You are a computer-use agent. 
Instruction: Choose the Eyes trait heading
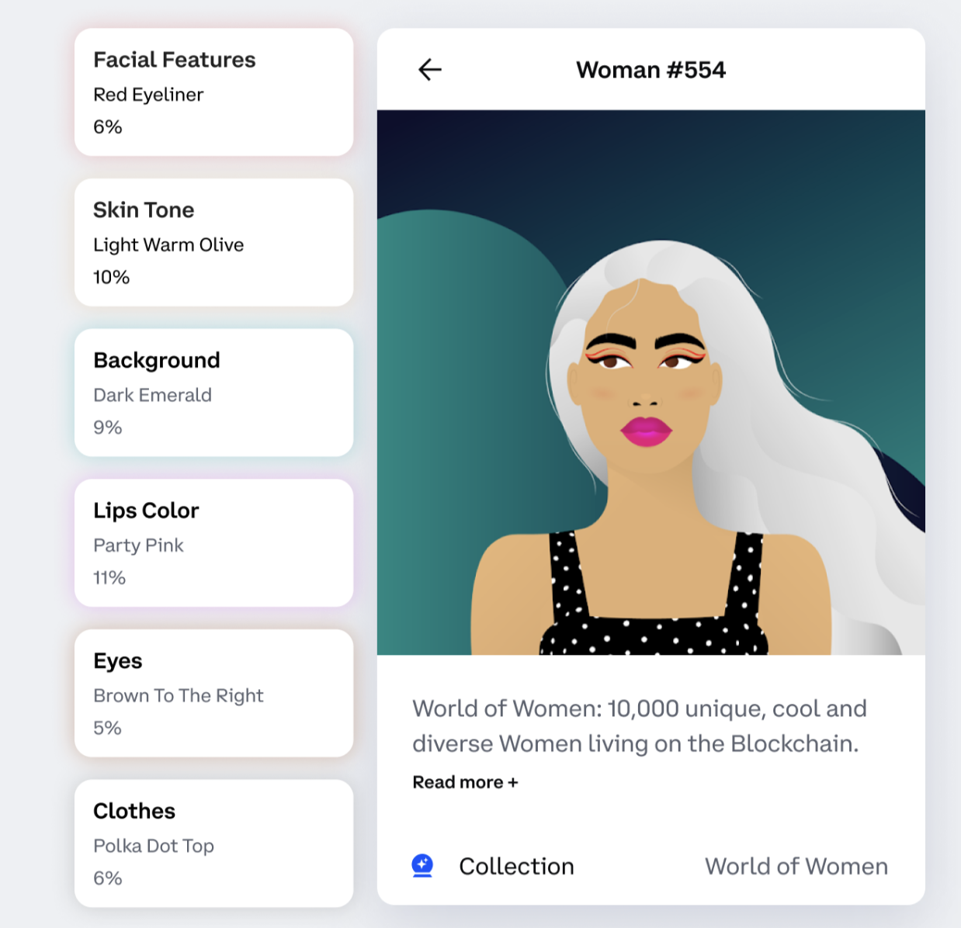(118, 661)
